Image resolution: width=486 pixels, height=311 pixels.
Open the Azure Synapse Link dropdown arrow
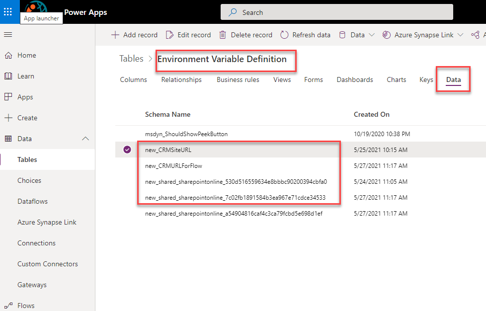(460, 35)
